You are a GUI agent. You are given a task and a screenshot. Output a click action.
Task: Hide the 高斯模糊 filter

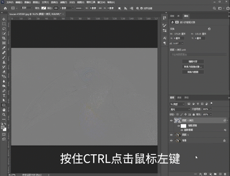(182, 130)
